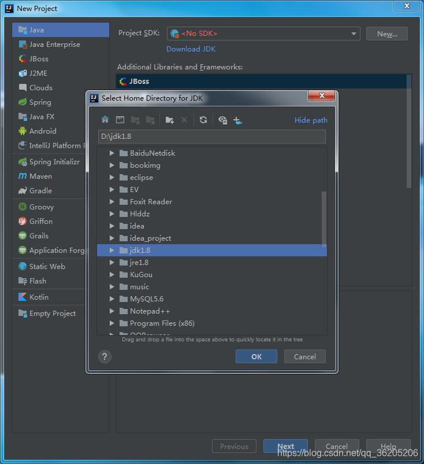The width and height of the screenshot is (424, 464).
Task: Create a new folder via toolbar icon
Action: [169, 120]
